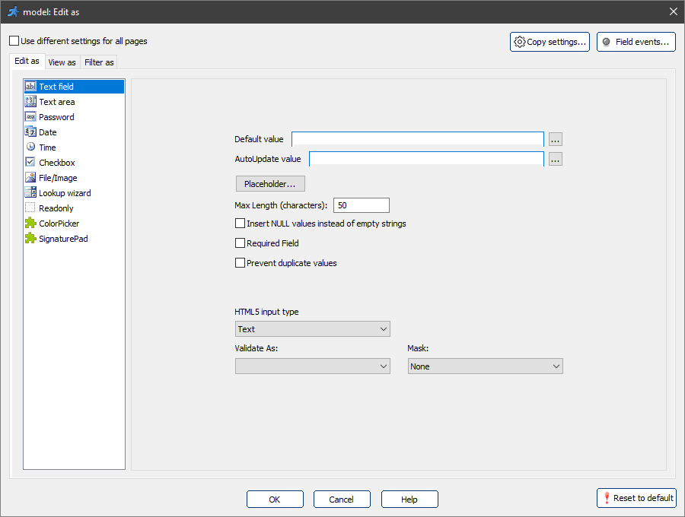Click the Placeholder... button
This screenshot has width=685, height=517.
pos(270,184)
